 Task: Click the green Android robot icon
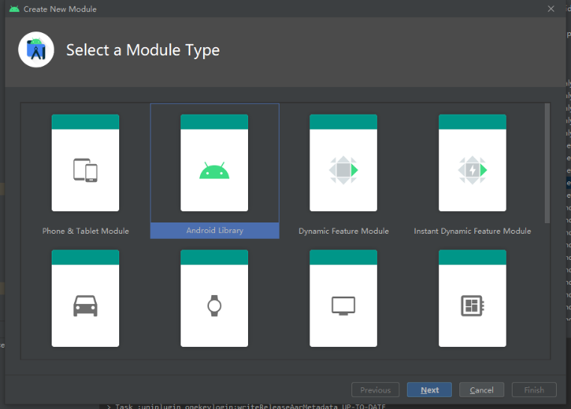click(x=214, y=170)
